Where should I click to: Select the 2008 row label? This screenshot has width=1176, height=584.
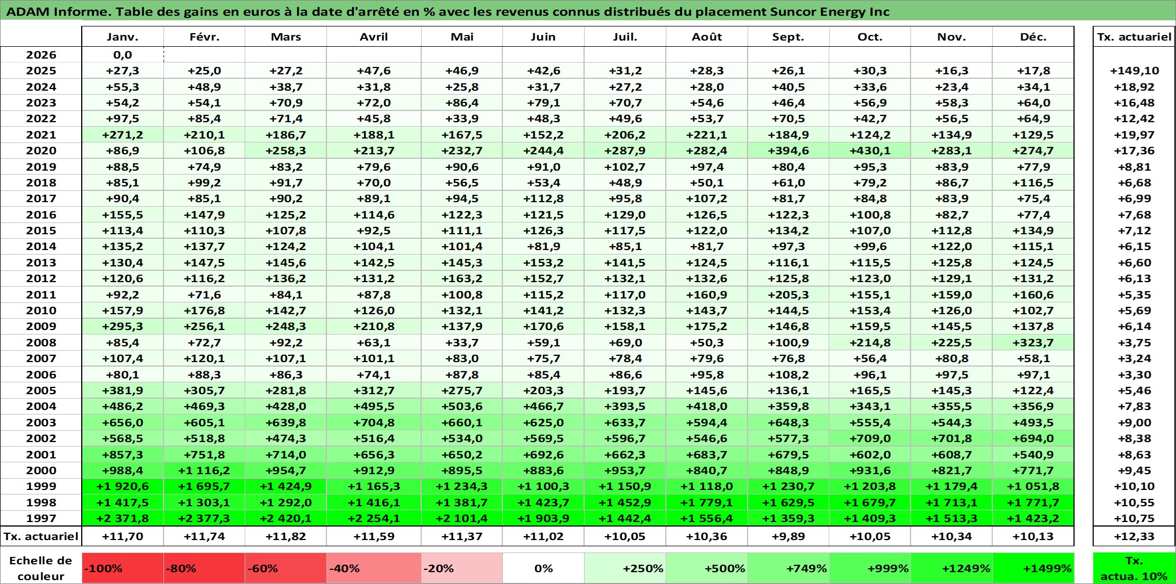pos(41,342)
